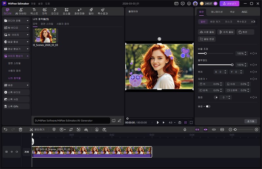Click the microphone voice-over record icon
Screen dimensions: 262x169
185,130
